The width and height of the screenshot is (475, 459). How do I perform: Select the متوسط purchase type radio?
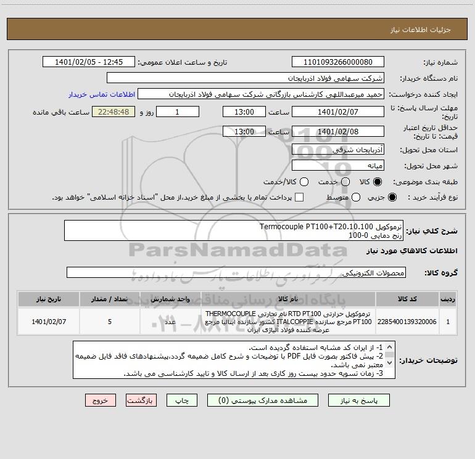pos(356,197)
